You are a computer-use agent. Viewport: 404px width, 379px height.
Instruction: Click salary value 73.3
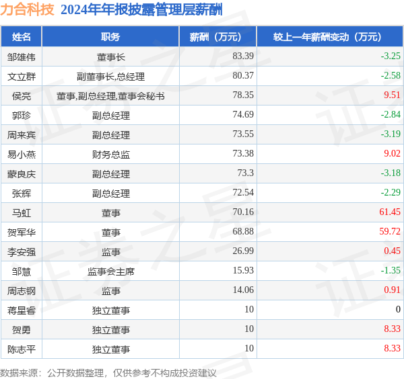(x=245, y=173)
